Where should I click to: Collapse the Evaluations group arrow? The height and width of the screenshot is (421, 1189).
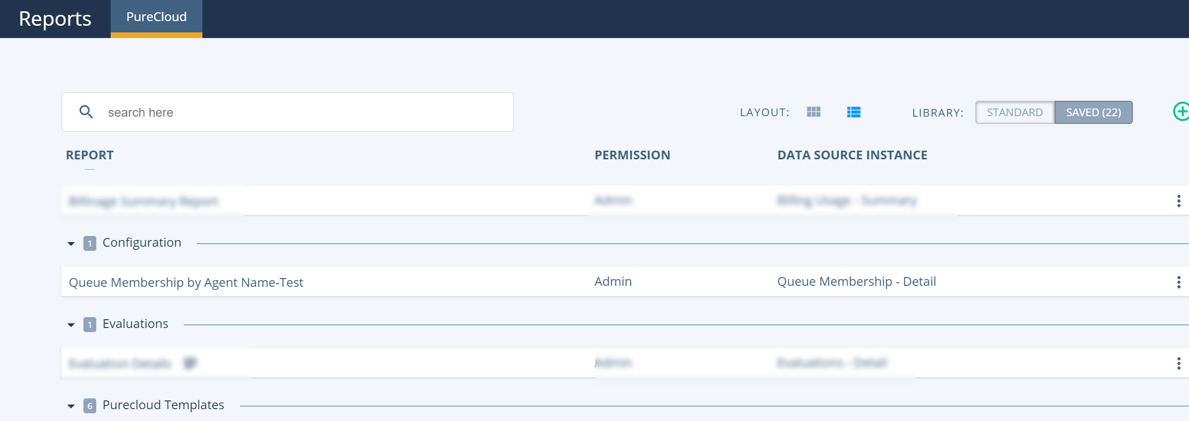71,325
